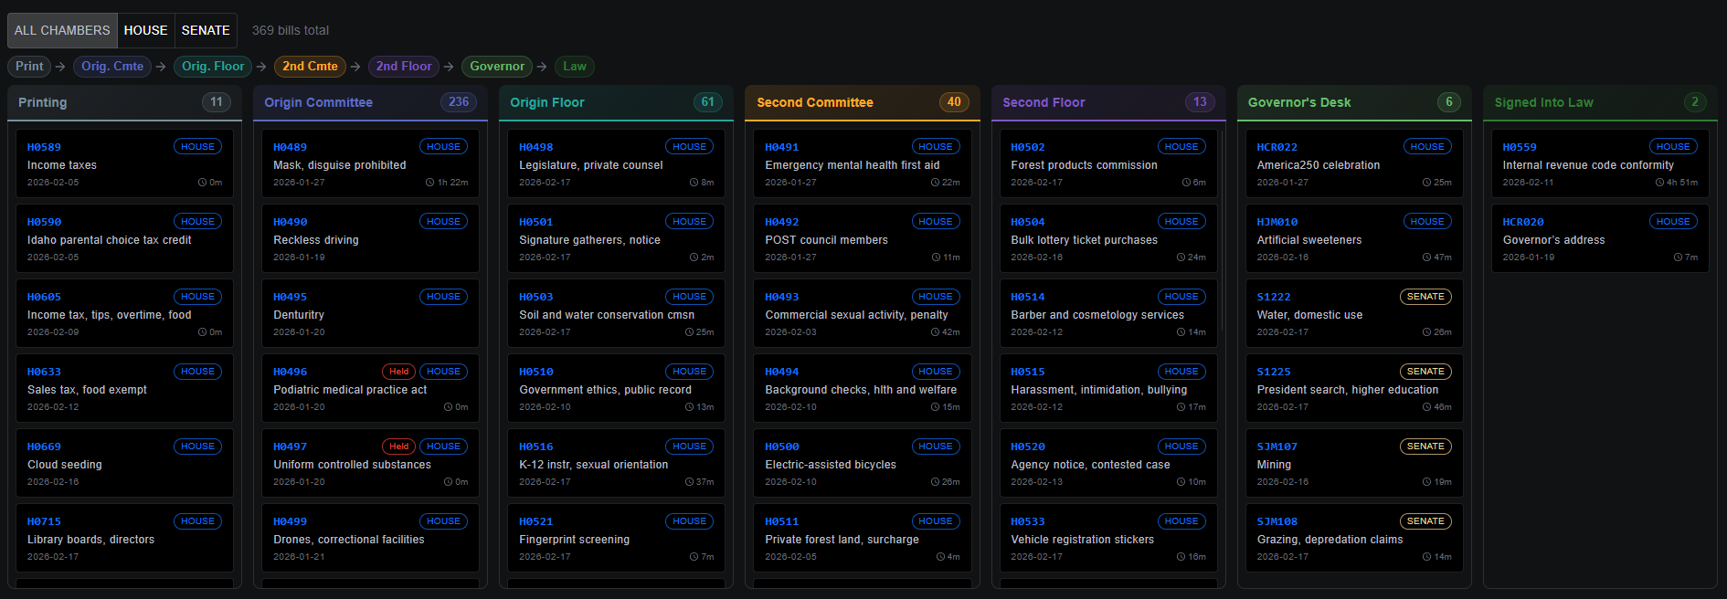Filter by the Orig. Floor stage pill
This screenshot has height=599, width=1727.
[213, 67]
